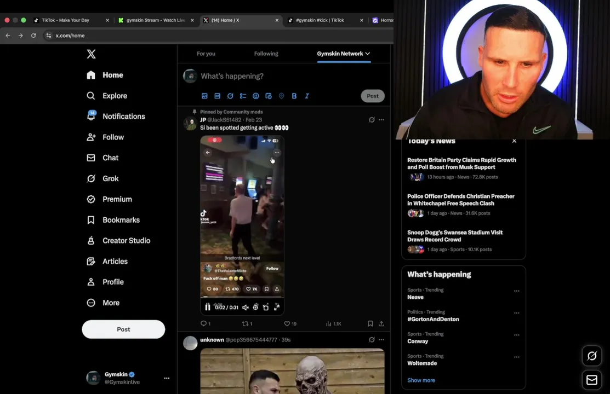The image size is (610, 394).
Task: Switch to Following tab
Action: pyautogui.click(x=266, y=54)
